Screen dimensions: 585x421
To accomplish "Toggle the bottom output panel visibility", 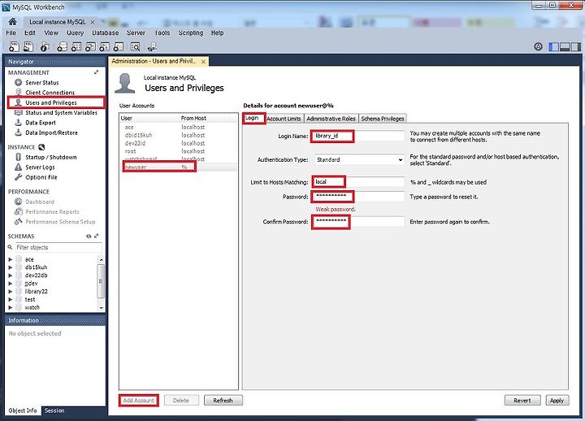I will coord(565,46).
